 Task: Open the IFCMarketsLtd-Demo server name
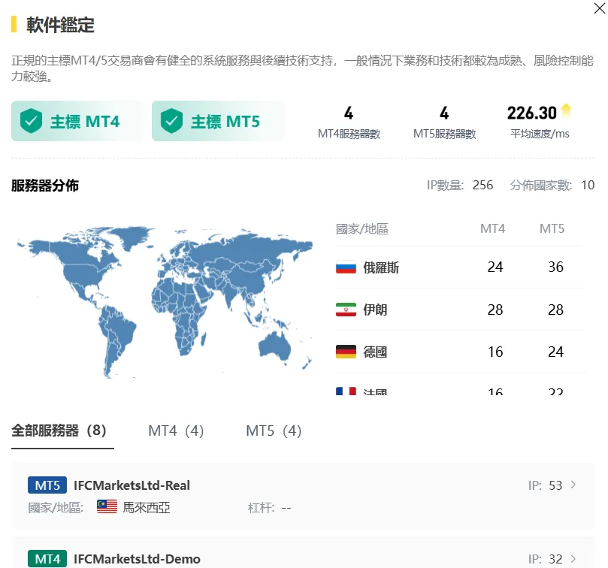tap(137, 559)
